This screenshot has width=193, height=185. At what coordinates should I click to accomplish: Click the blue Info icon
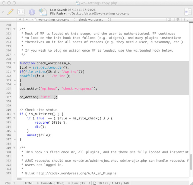pos(32,12)
